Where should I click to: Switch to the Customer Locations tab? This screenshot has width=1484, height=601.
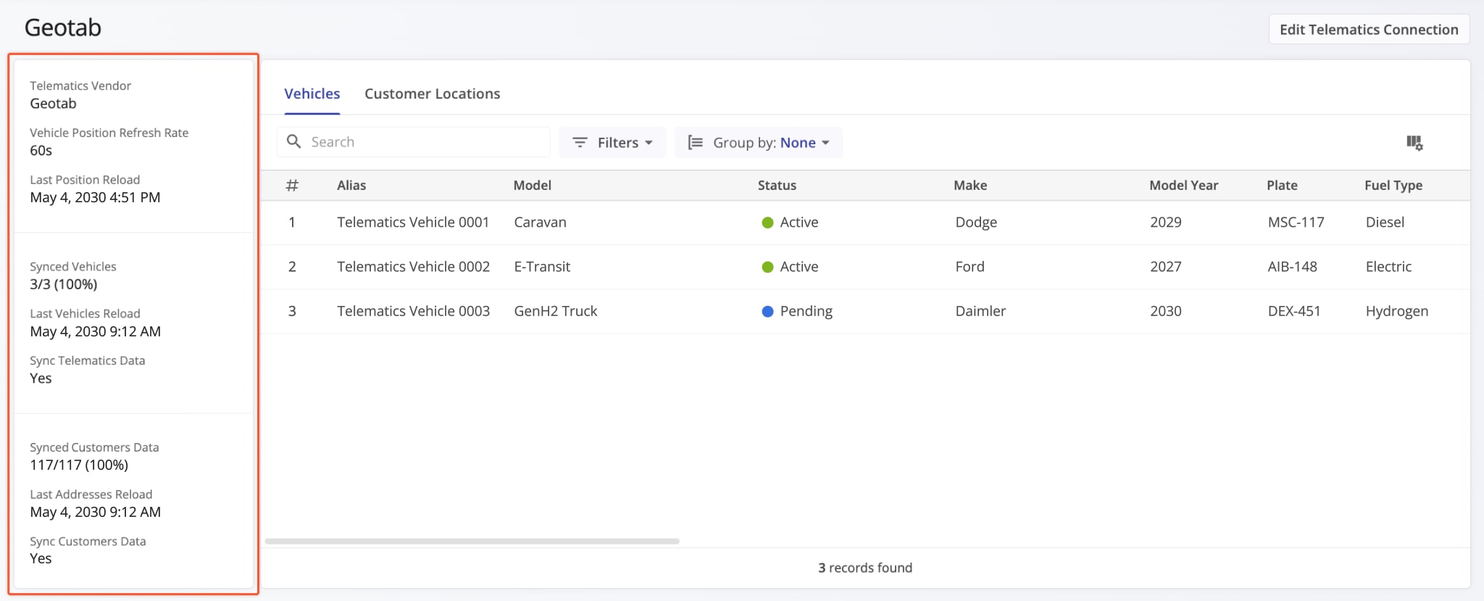(x=432, y=94)
